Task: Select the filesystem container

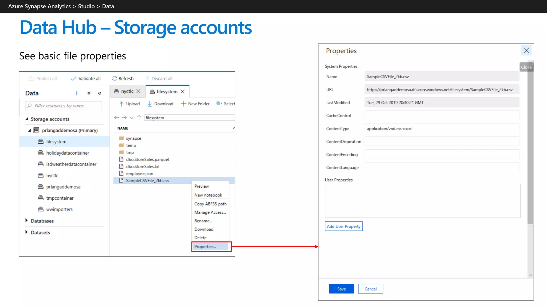Action: pyautogui.click(x=64, y=142)
